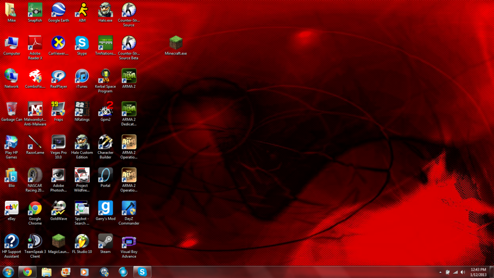Open the photo gallery taskbar icon
Image resolution: width=494 pixels, height=278 pixels.
pyautogui.click(x=66, y=272)
